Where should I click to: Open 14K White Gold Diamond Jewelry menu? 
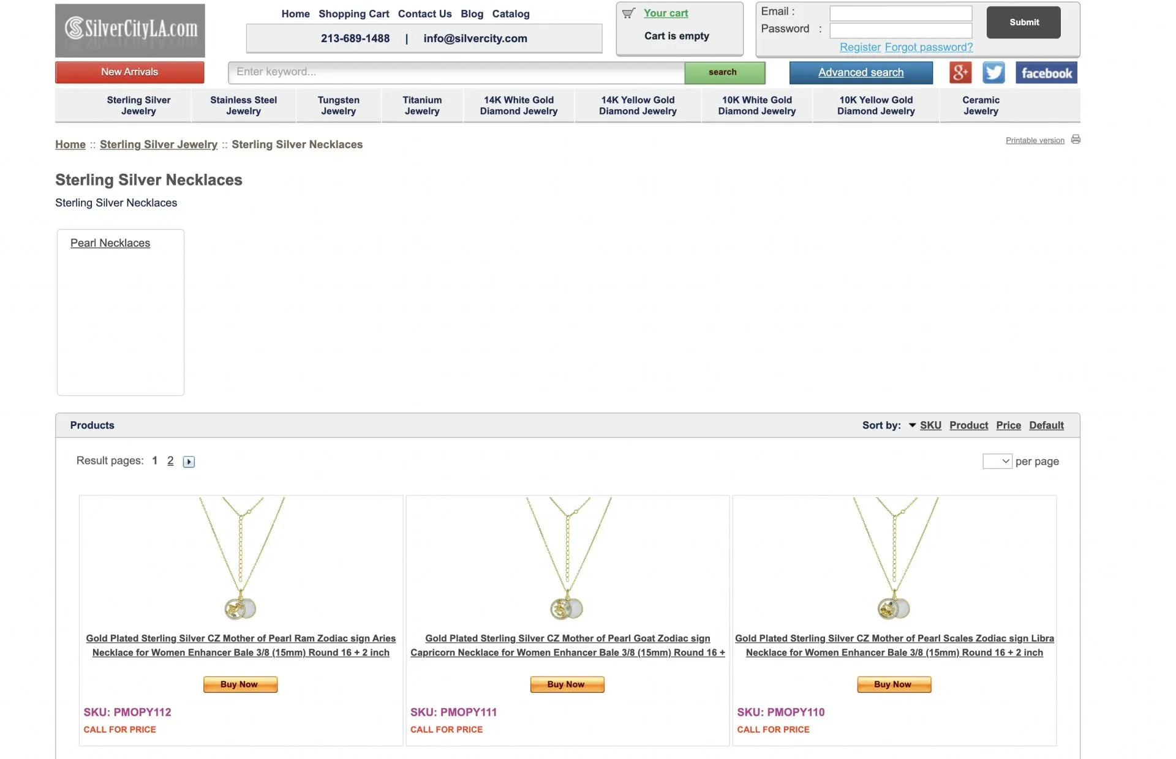tap(519, 105)
